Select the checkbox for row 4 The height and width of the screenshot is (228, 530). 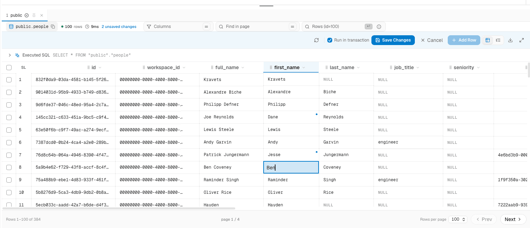click(x=9, y=117)
